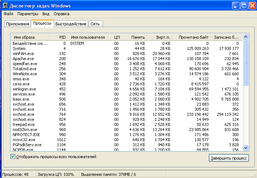
Task: Select the System process row
Action: pyautogui.click(x=126, y=48)
